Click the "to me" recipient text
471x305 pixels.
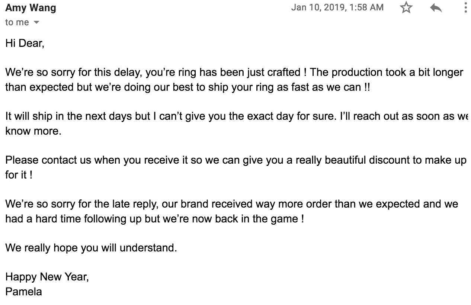(17, 22)
